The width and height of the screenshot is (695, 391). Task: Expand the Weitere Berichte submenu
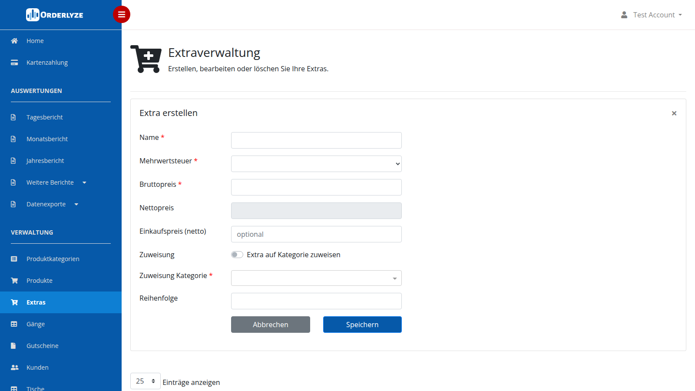point(56,182)
